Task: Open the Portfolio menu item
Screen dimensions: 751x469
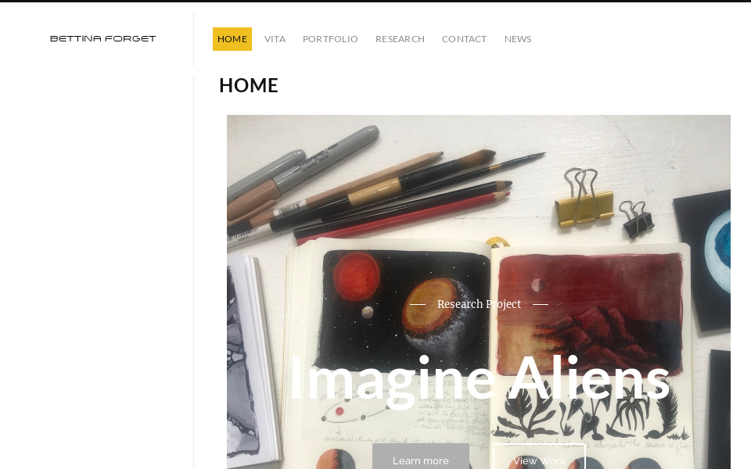Action: (x=330, y=39)
